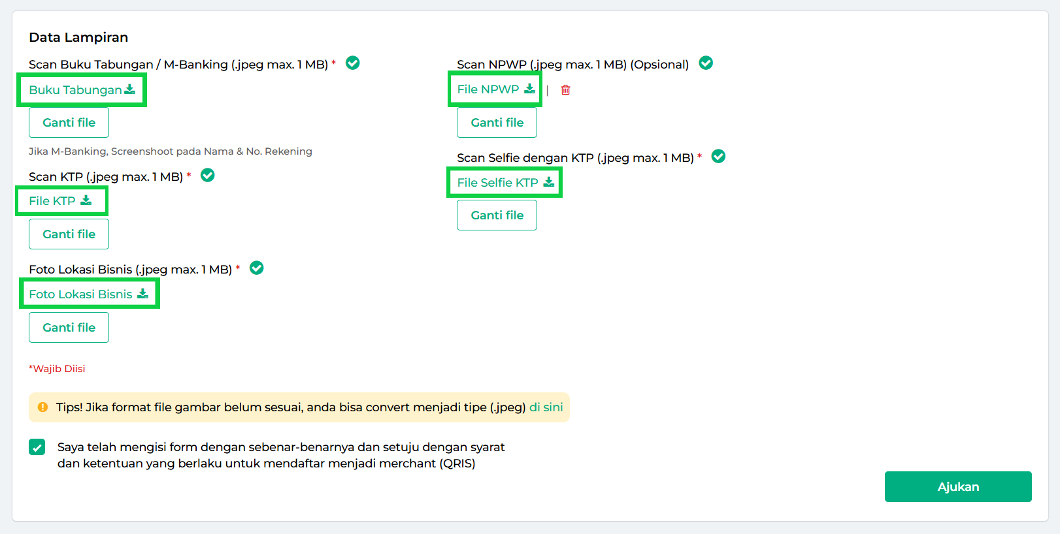Viewport: 1060px width, 534px height.
Task: Click the File NPWP download icon
Action: (529, 89)
